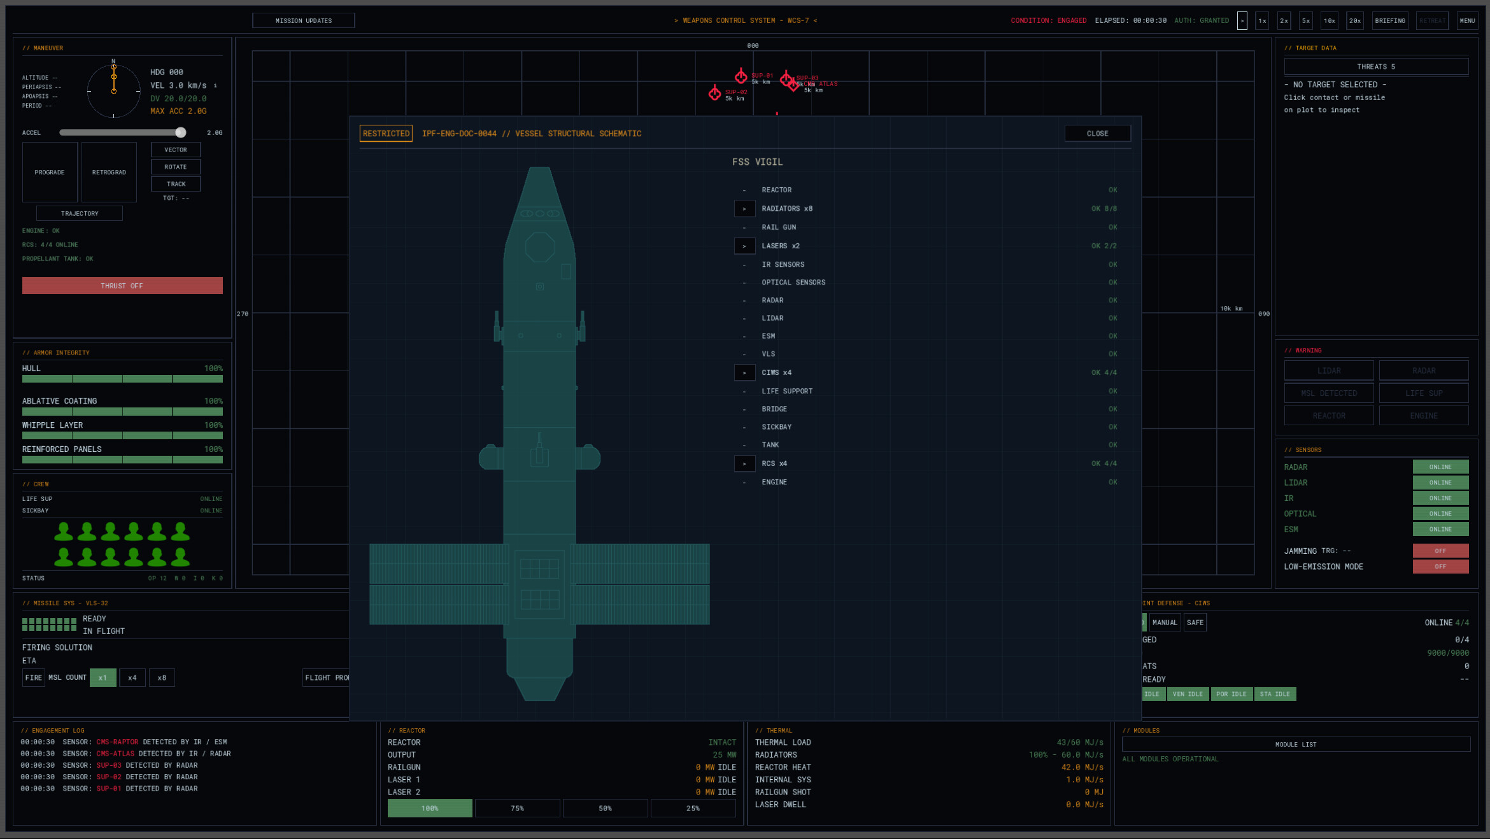
Task: Click the PROGRADE maneuver button
Action: point(50,172)
